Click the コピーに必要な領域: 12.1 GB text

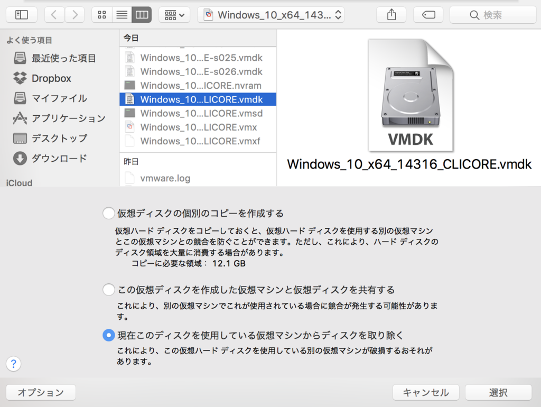[x=189, y=264]
